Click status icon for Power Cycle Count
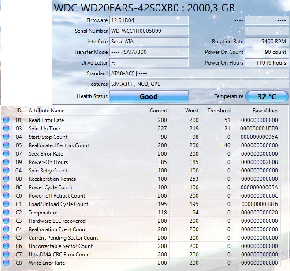This screenshot has height=271, width=290. pos(6,187)
